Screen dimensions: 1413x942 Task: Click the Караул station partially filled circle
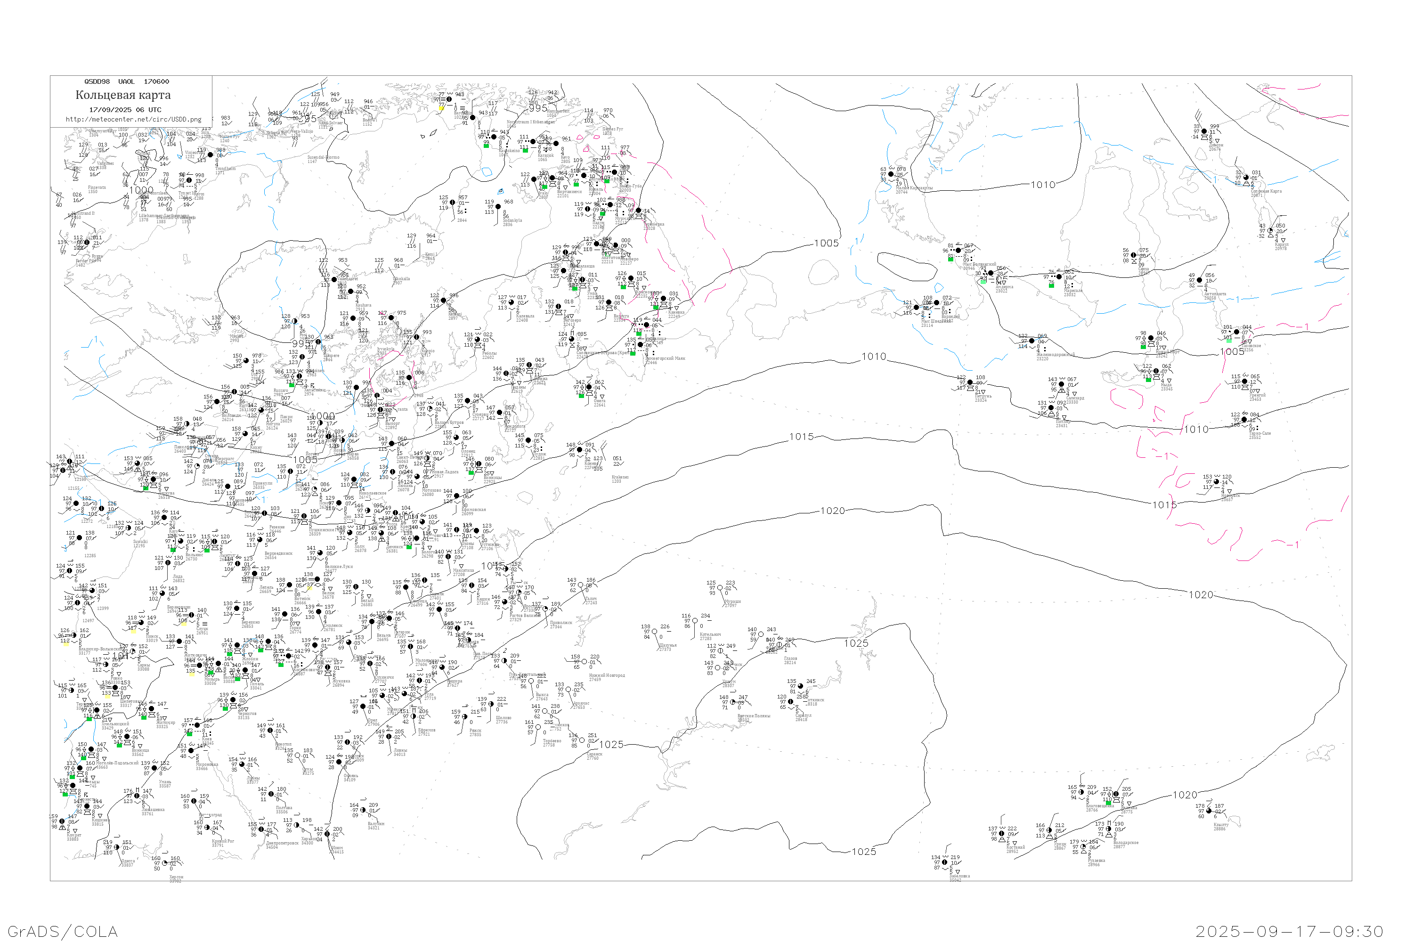[1270, 231]
